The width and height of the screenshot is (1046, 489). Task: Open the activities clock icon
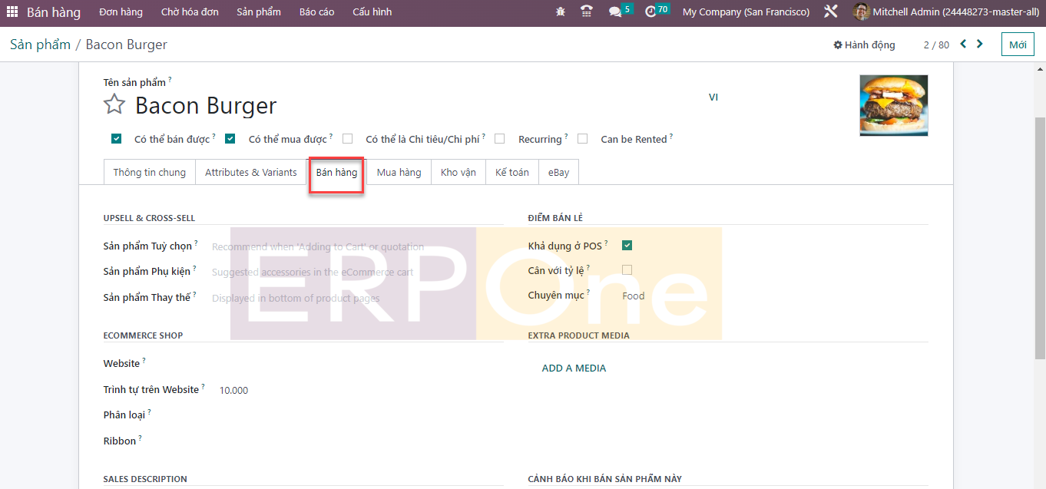(x=650, y=12)
